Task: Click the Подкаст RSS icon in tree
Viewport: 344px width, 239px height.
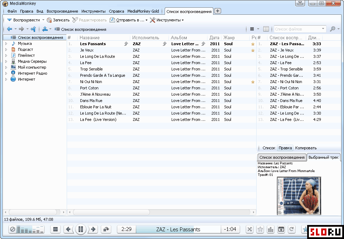Action: click(x=13, y=49)
